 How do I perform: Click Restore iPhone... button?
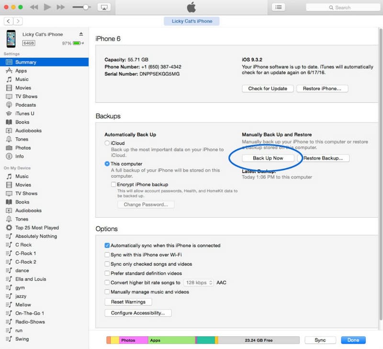(322, 89)
